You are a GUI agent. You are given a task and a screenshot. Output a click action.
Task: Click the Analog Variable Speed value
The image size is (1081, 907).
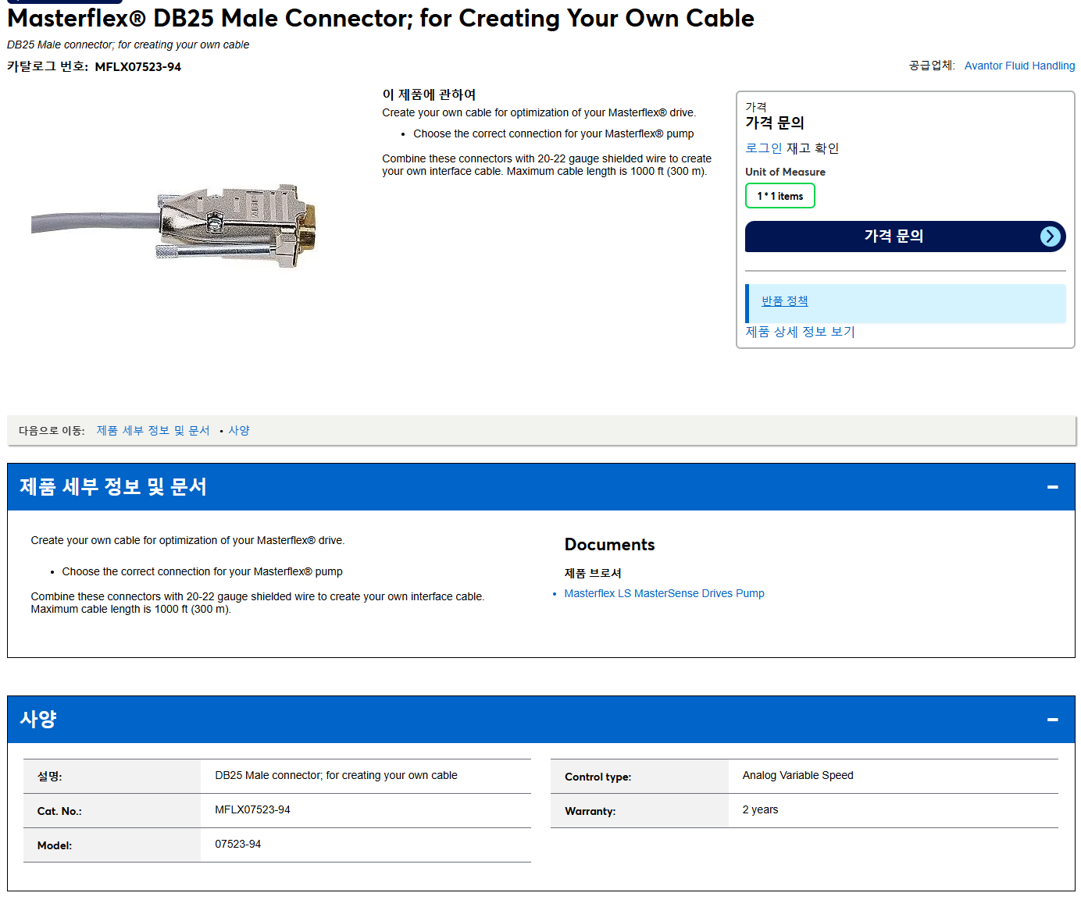[x=797, y=776]
